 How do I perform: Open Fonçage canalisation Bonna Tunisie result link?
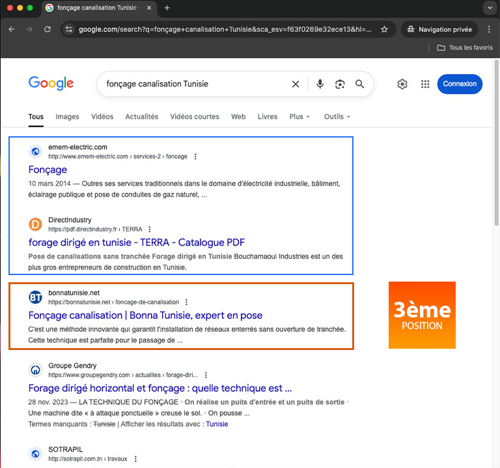(145, 315)
